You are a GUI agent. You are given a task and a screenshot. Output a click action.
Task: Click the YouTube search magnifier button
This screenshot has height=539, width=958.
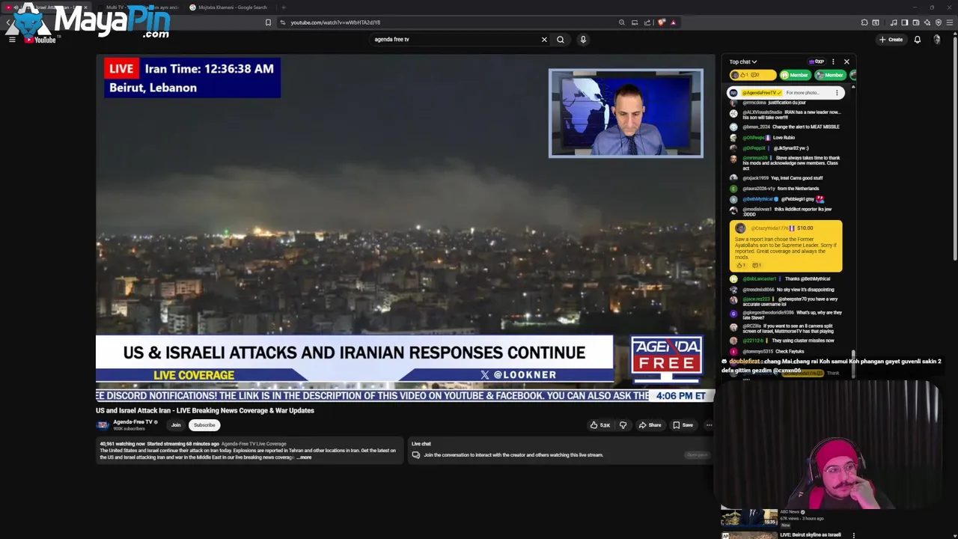(561, 40)
